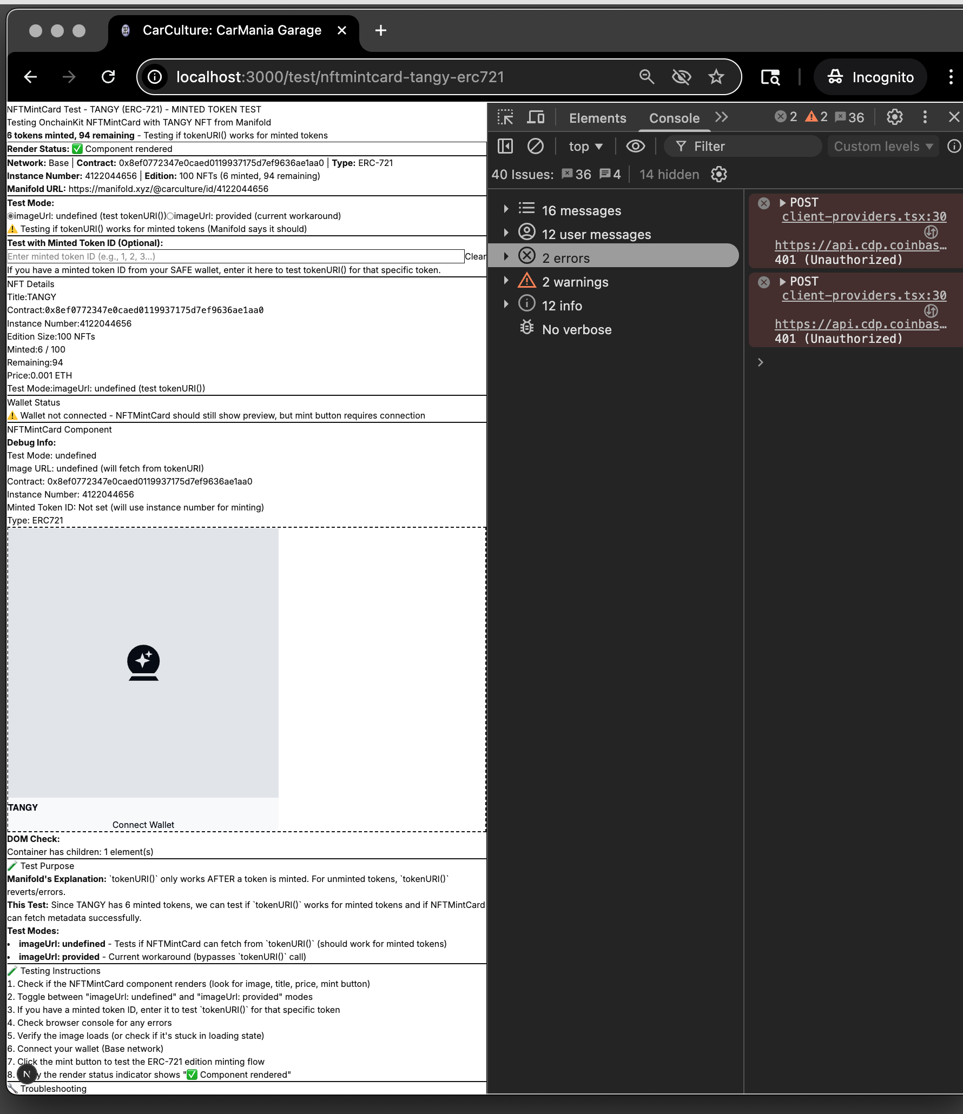This screenshot has width=963, height=1114.
Task: Open the top context dropdown
Action: coord(585,147)
